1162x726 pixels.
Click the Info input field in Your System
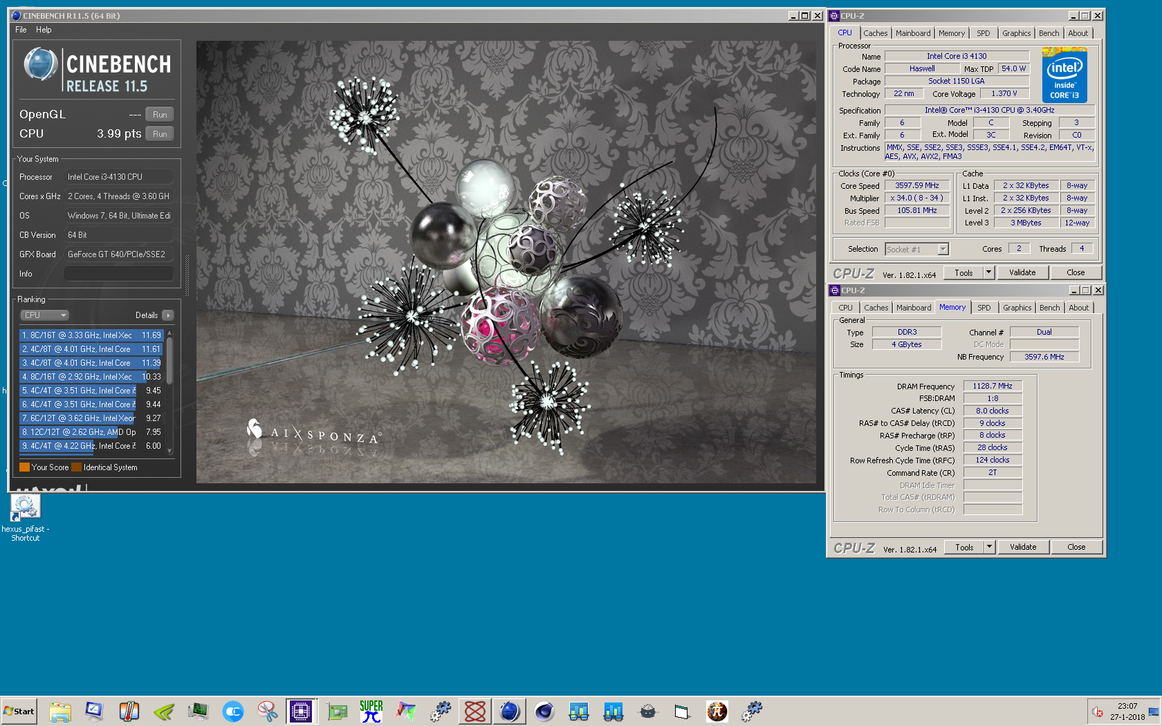point(119,274)
